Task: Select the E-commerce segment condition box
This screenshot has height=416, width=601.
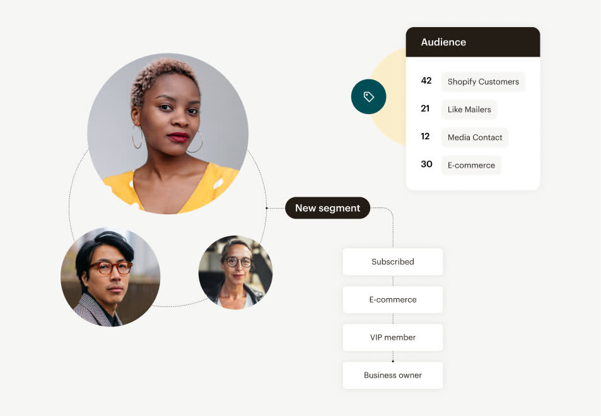Action: point(393,299)
